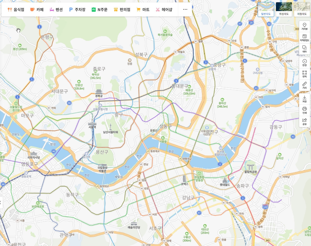Select the 보라매공원 park marker
Image resolution: width=311 pixels, height=246 pixels.
pos(38,203)
